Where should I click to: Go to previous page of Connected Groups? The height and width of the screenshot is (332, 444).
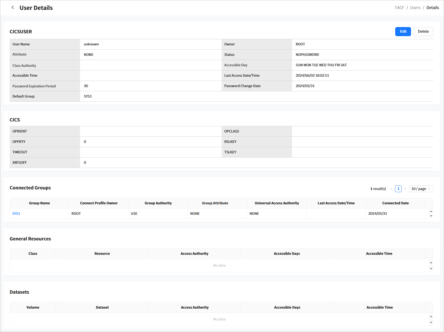[x=391, y=189]
